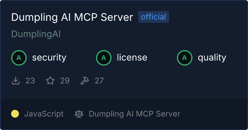Click the JavaScript language label

44,114
